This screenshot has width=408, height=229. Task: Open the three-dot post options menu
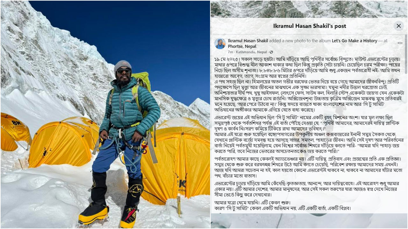pos(400,43)
